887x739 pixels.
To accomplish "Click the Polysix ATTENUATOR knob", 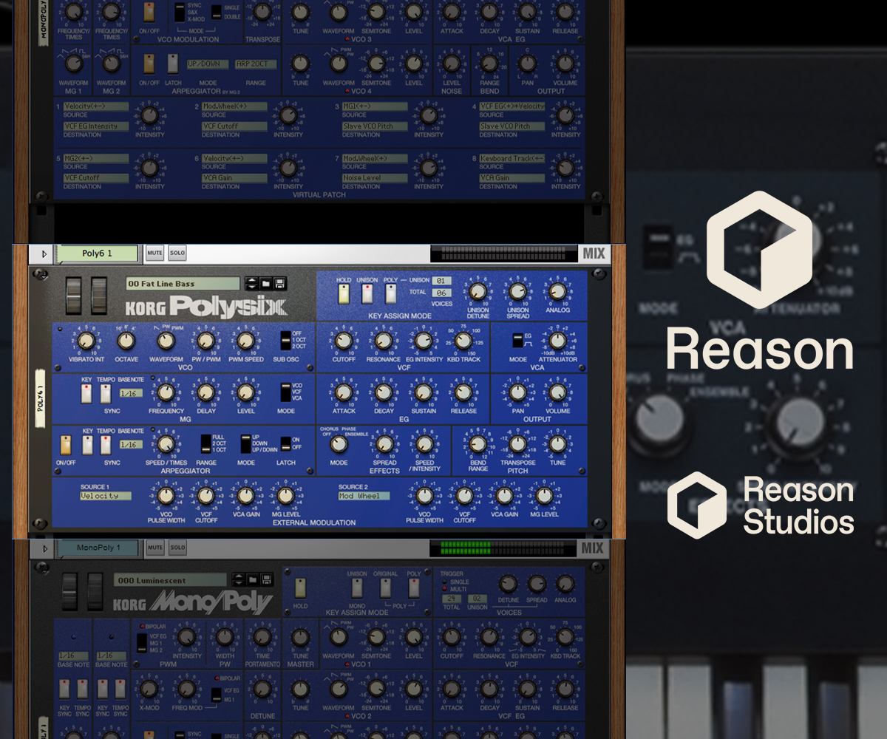I will pyautogui.click(x=557, y=341).
